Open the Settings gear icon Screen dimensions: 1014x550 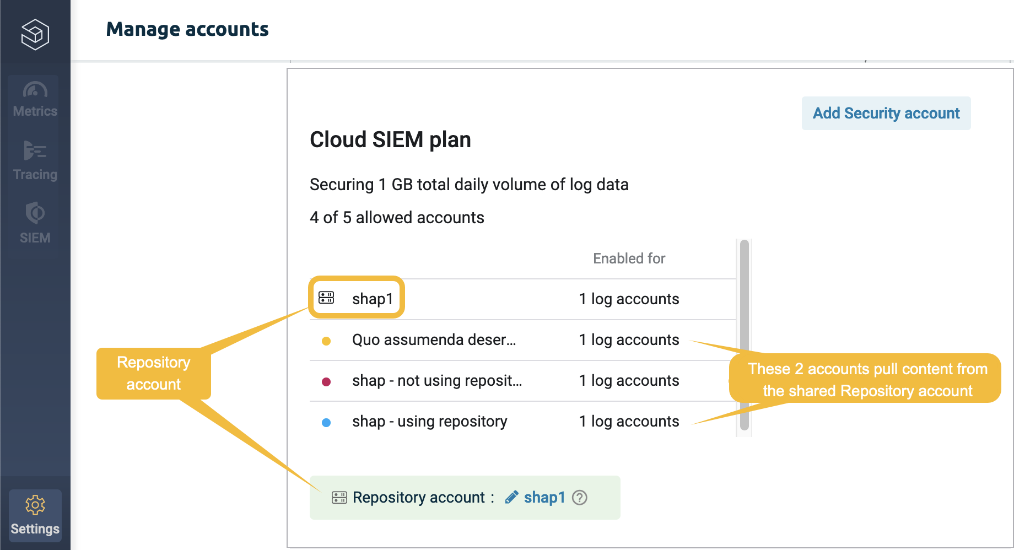(35, 505)
